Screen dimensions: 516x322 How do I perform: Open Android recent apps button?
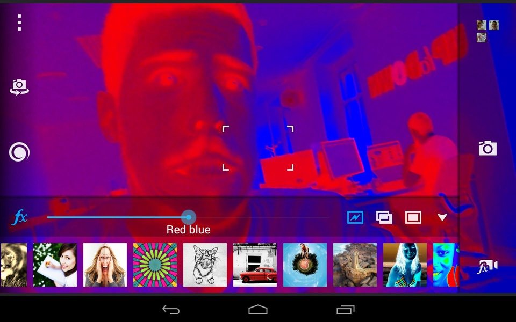[x=345, y=310]
